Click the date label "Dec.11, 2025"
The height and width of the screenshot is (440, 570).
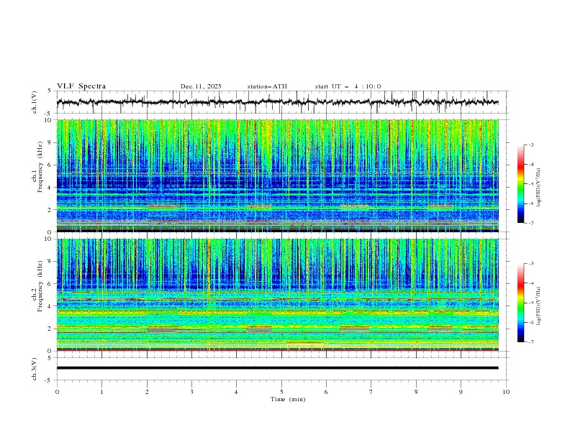click(x=201, y=86)
